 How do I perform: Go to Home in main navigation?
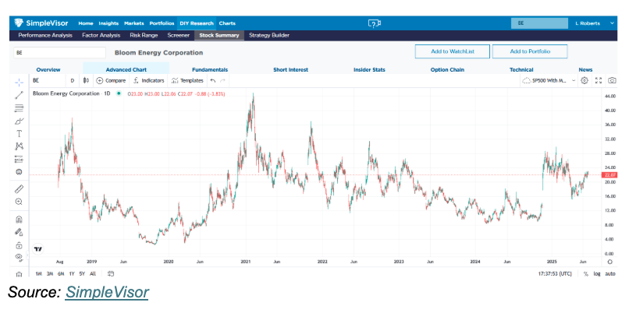coord(86,23)
